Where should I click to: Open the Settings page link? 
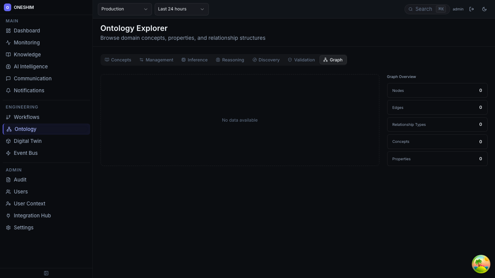point(23,227)
